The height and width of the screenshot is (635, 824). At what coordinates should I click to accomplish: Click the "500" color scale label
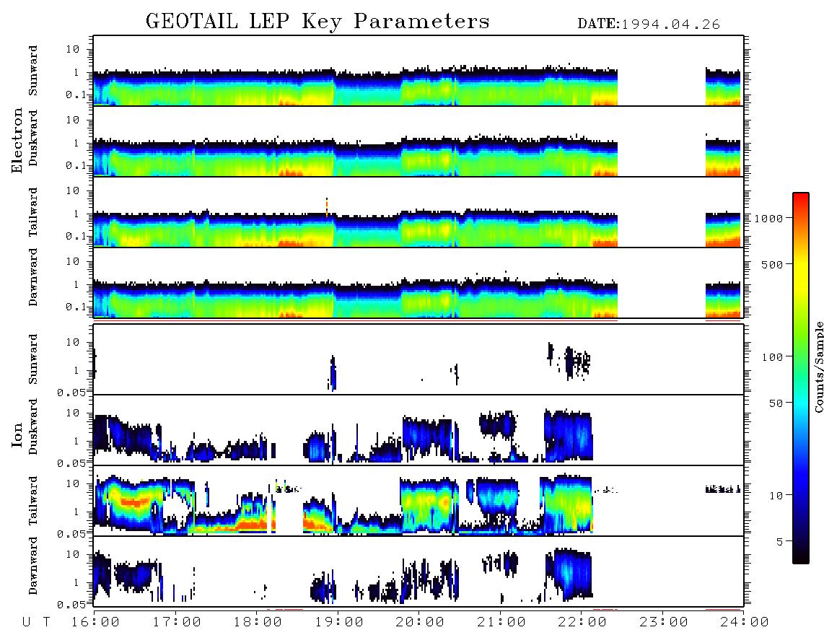(772, 264)
